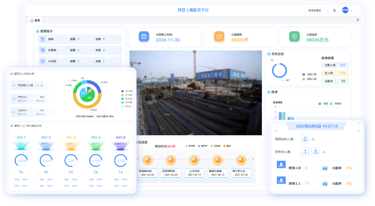This screenshot has width=375, height=206.
Task: Expand the user avatar dropdown arrow
Action: (x=351, y=10)
